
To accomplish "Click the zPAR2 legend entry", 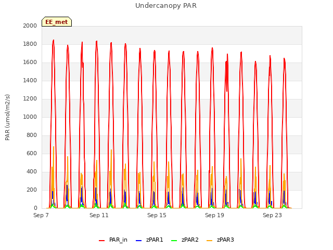I will click(185, 240).
